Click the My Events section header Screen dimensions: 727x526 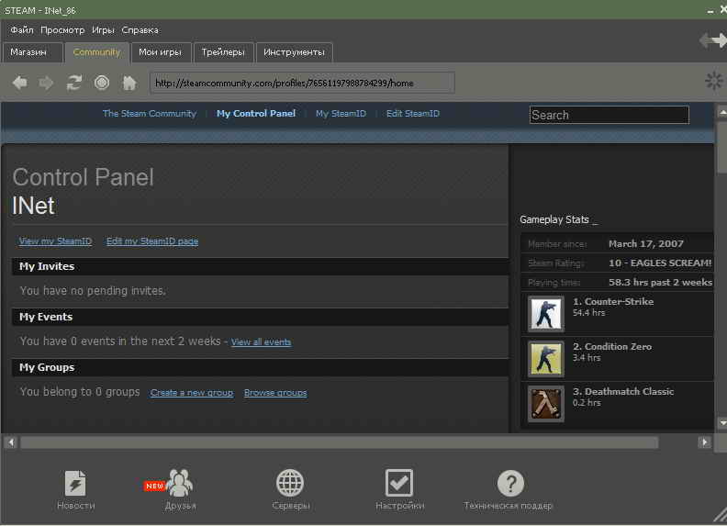pos(260,318)
